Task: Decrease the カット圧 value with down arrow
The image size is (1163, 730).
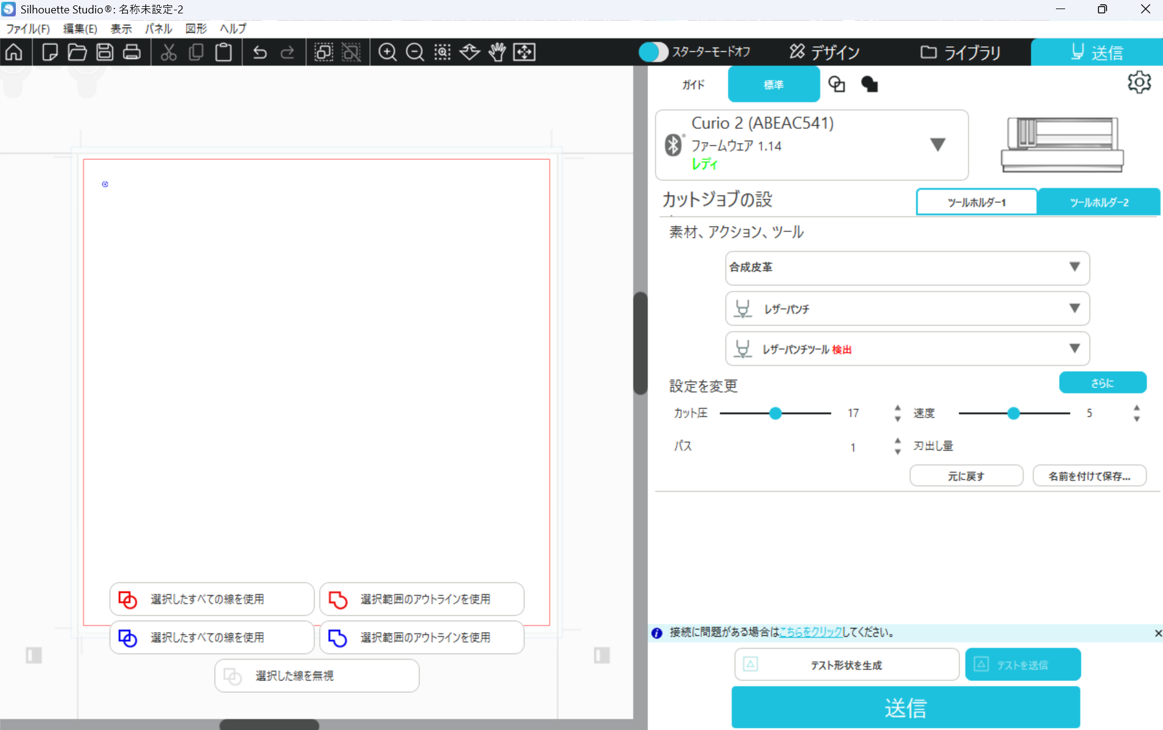Action: [x=897, y=419]
